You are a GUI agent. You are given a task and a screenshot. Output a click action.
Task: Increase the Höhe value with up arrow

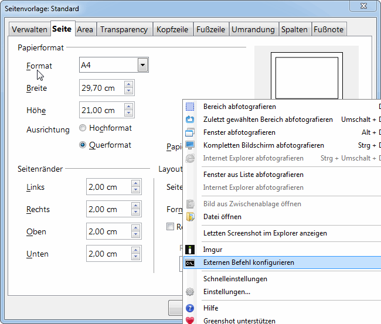pyautogui.click(x=128, y=107)
